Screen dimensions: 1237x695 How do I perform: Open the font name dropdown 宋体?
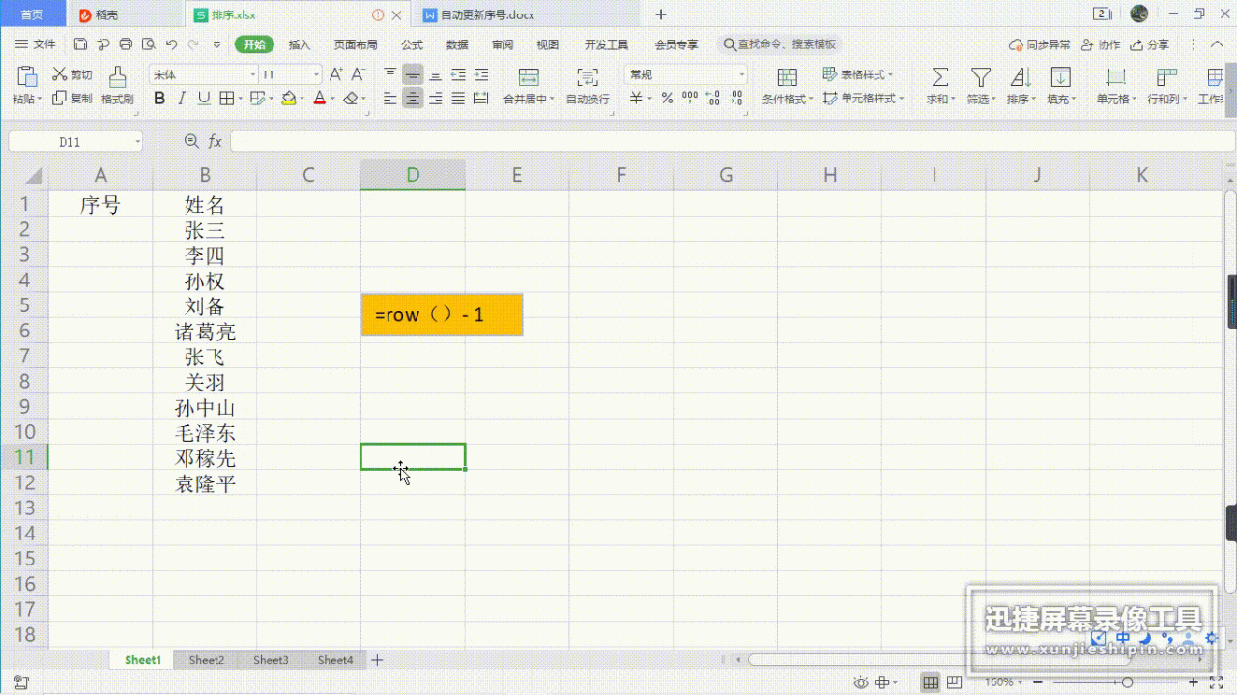pyautogui.click(x=253, y=74)
